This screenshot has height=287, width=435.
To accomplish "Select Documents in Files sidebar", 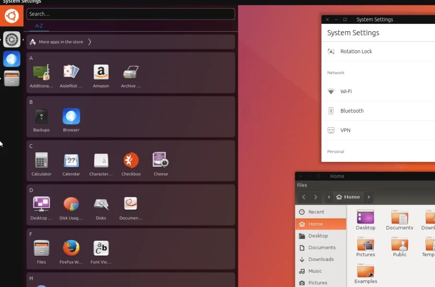I will [x=321, y=247].
